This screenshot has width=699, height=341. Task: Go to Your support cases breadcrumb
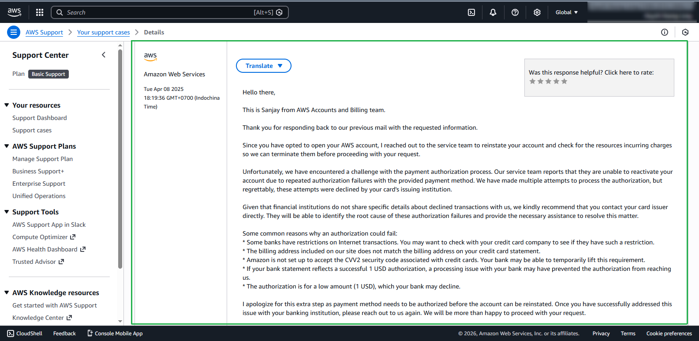[x=104, y=32]
